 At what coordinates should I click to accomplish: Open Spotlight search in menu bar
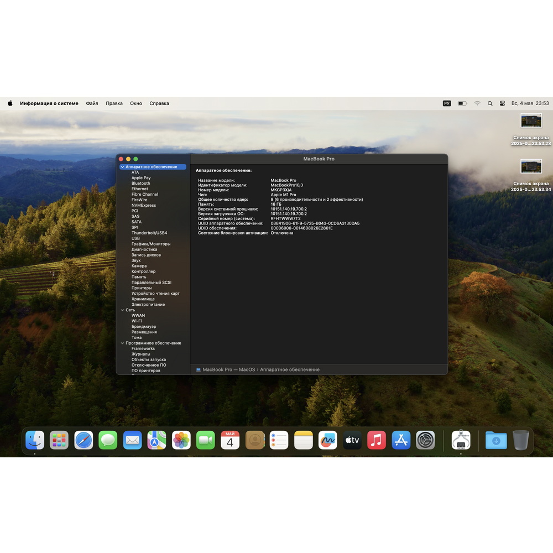(490, 103)
